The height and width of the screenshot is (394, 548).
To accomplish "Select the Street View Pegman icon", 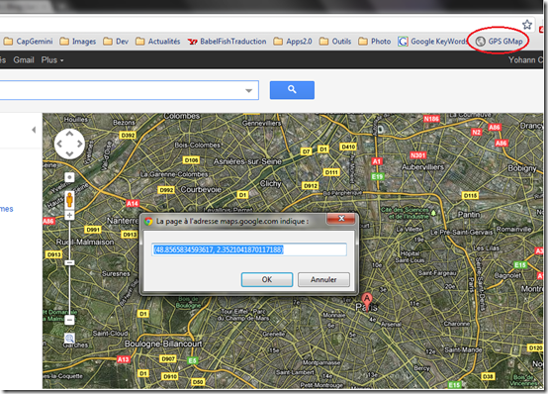I will pos(69,200).
